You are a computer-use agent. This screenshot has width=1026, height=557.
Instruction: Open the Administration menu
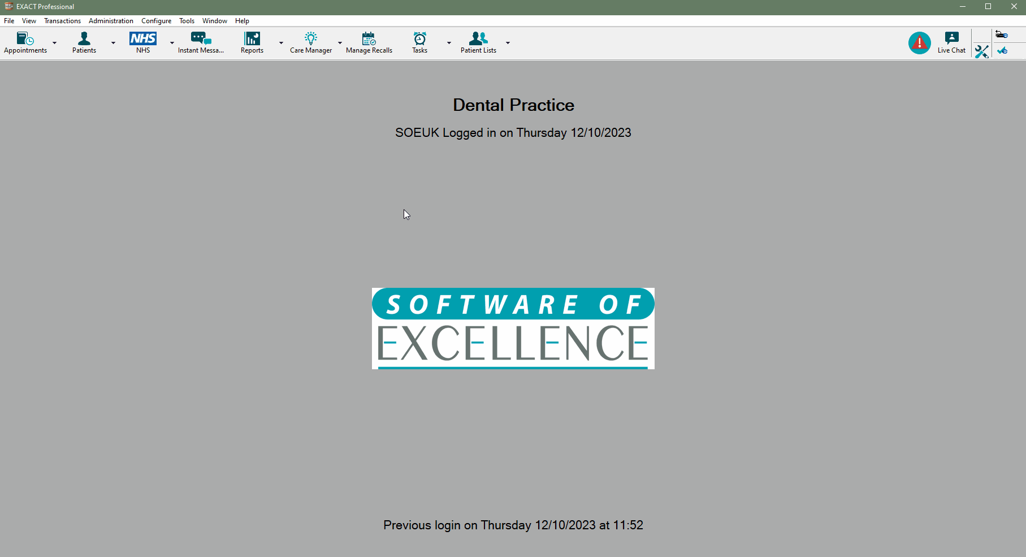(x=111, y=21)
